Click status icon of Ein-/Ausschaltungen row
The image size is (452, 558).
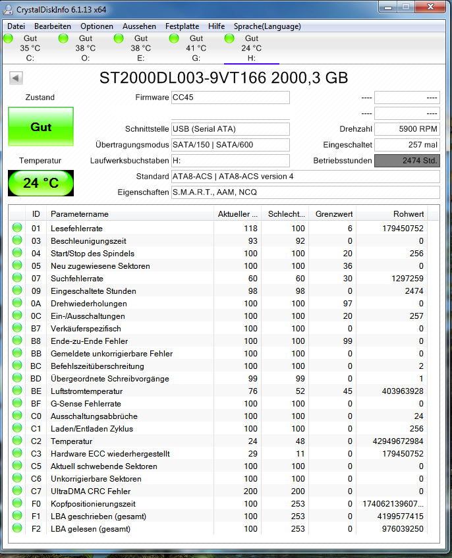coord(17,316)
